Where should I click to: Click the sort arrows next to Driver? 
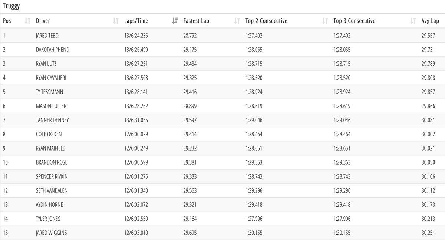pos(115,21)
